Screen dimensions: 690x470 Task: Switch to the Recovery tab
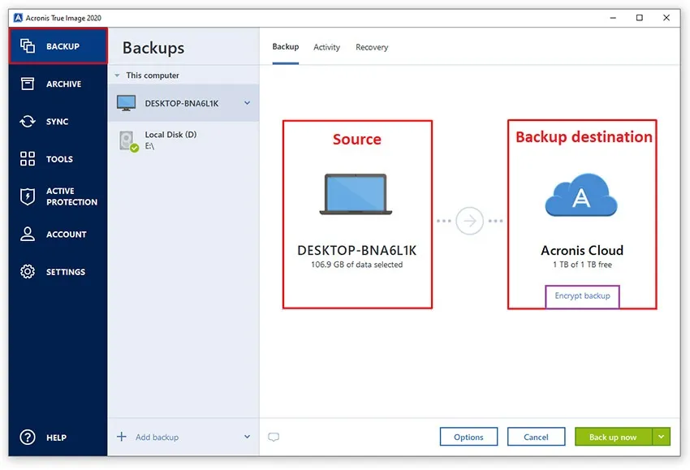372,47
